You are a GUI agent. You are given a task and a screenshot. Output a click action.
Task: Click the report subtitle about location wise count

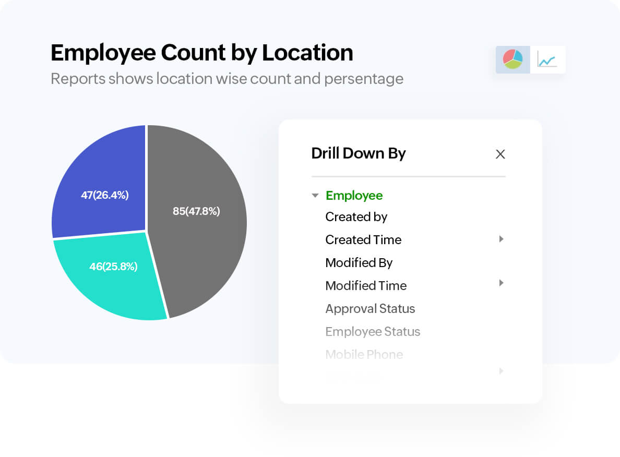coord(227,79)
